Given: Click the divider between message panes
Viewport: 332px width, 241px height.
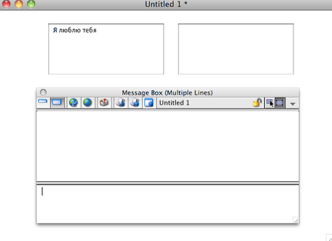Looking at the screenshot, I should coord(168,183).
